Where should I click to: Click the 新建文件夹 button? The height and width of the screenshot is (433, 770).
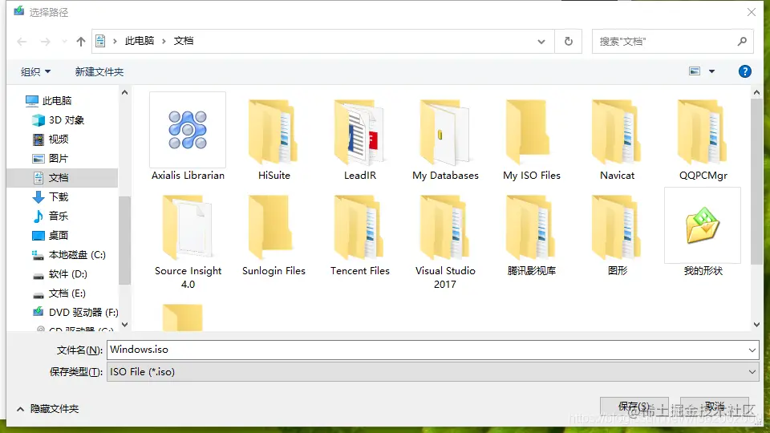(x=99, y=71)
